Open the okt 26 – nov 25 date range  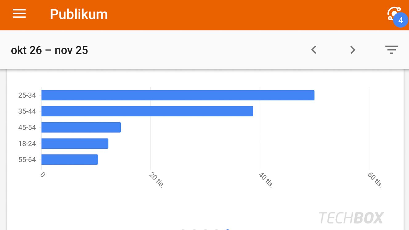click(x=49, y=50)
